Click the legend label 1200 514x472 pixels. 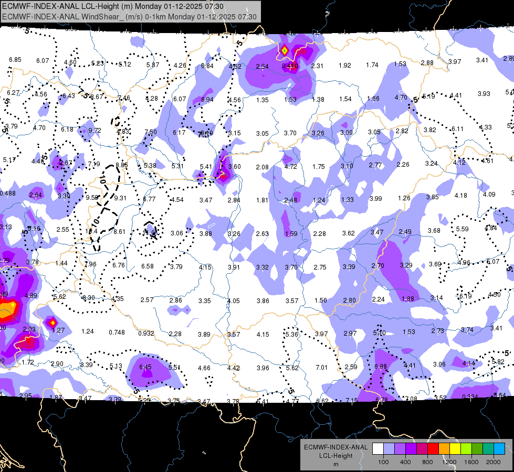(x=449, y=462)
